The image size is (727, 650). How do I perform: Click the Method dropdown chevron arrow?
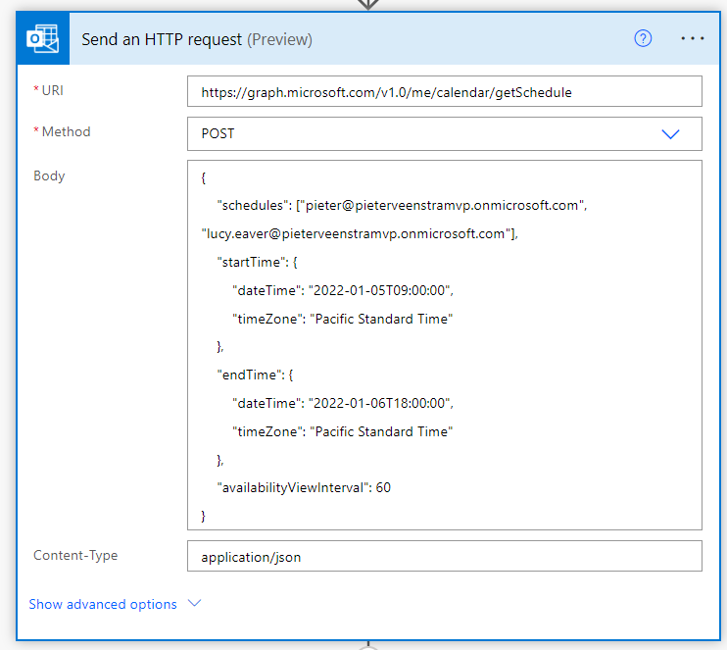click(670, 134)
